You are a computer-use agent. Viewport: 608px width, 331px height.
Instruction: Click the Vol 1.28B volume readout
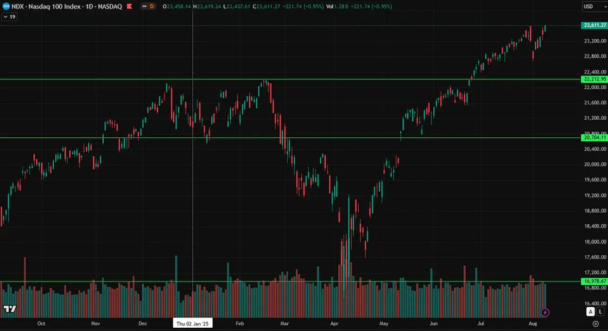coord(337,6)
